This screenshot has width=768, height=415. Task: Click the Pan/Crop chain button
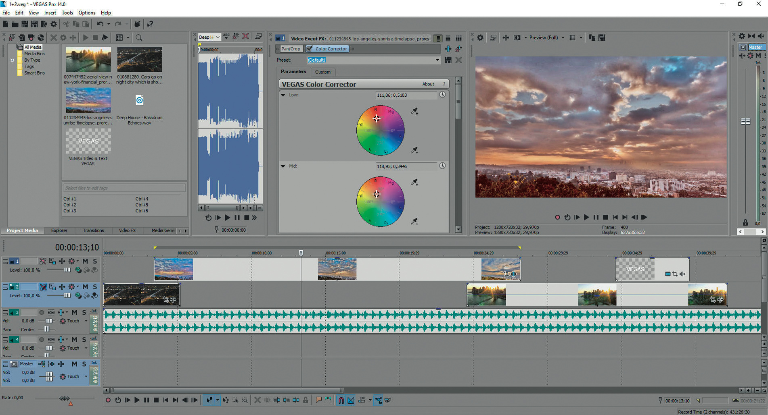click(291, 49)
